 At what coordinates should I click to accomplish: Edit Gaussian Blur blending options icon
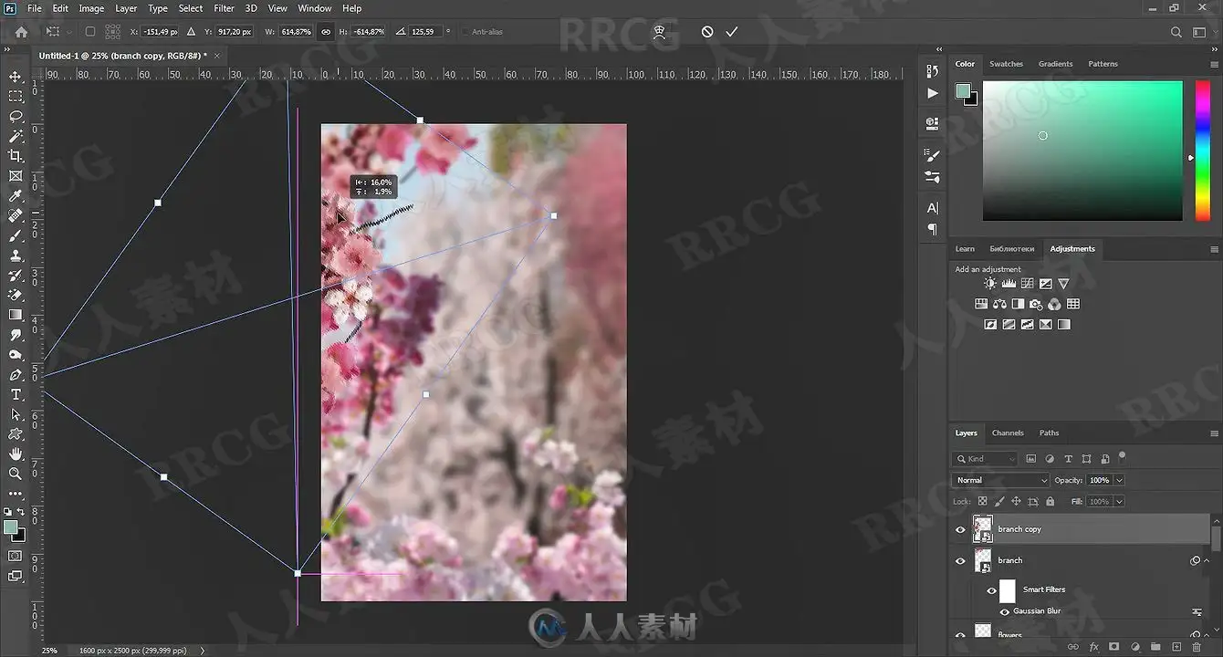pos(1197,611)
